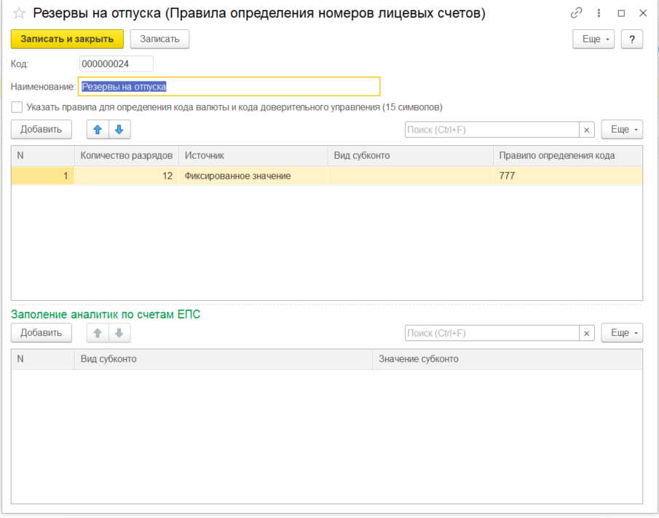The height and width of the screenshot is (518, 659).
Task: Copy link to this form icon
Action: [x=577, y=13]
